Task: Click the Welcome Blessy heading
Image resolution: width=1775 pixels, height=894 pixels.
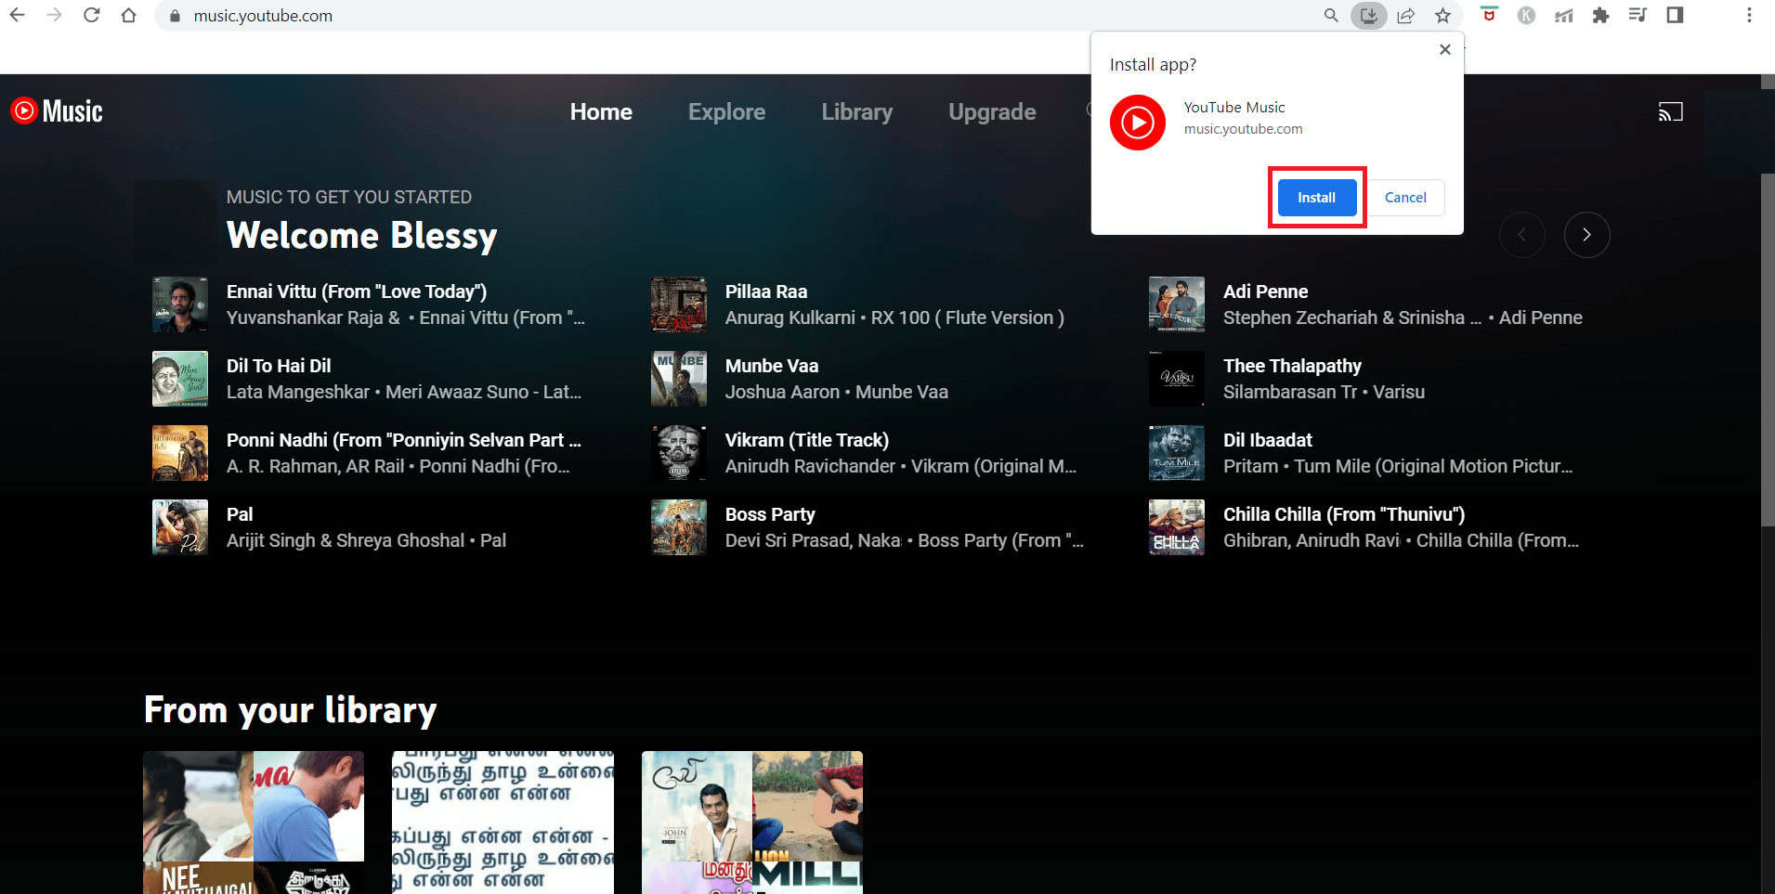Action: 362,236
